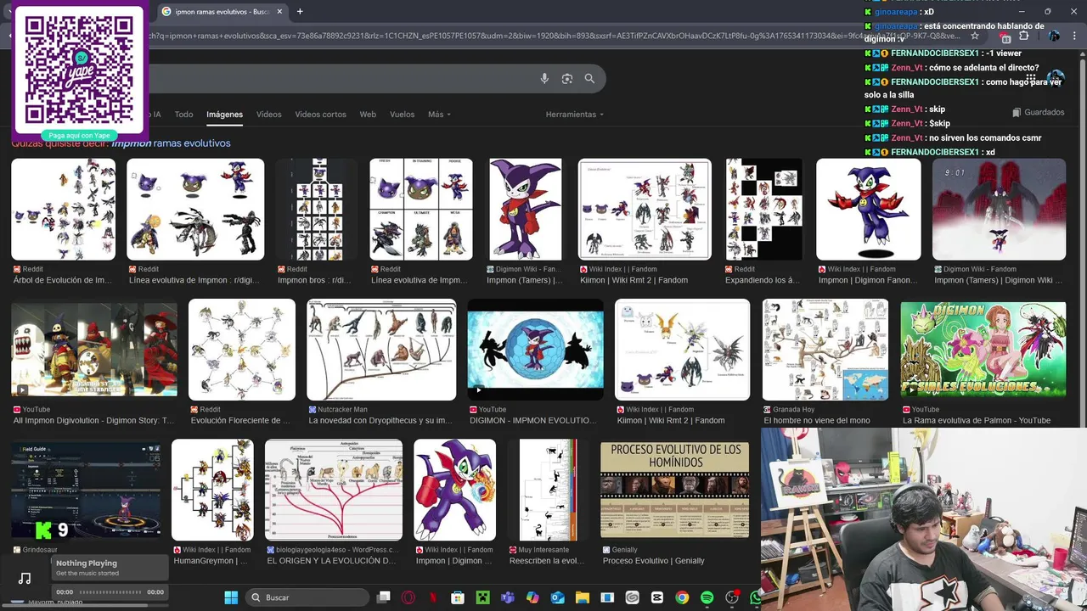Submit search with the magnifier icon
The height and width of the screenshot is (611, 1087).
click(x=589, y=79)
